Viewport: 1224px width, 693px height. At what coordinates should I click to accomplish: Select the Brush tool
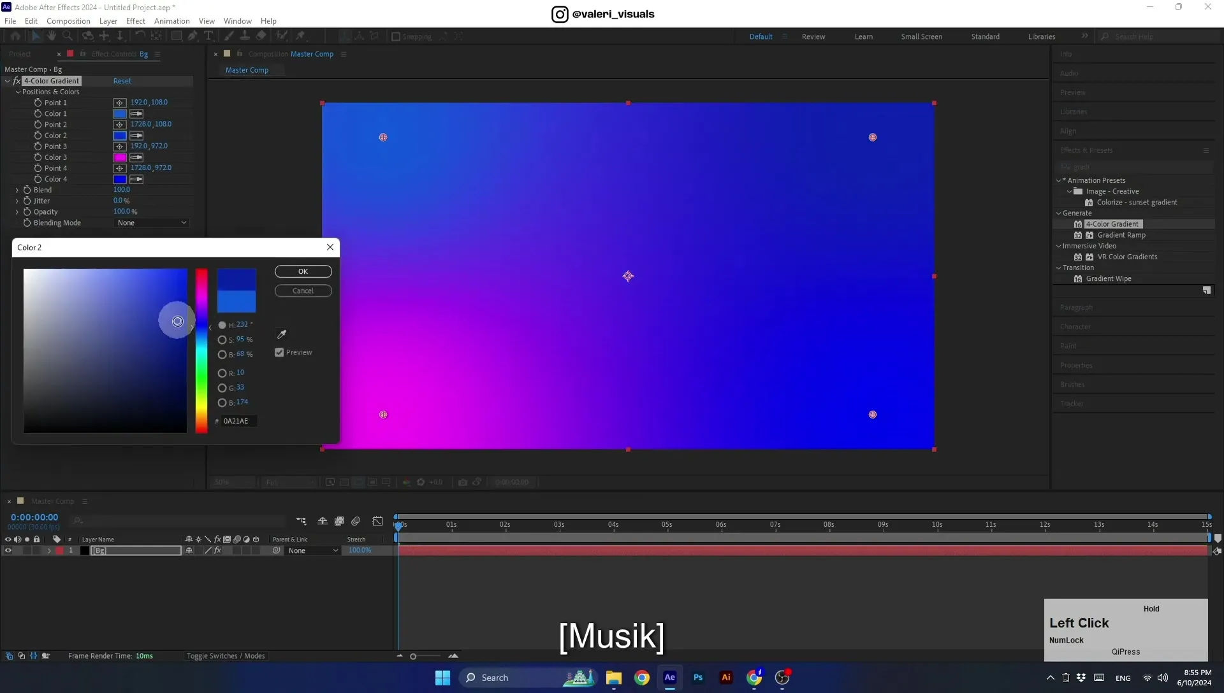(229, 36)
